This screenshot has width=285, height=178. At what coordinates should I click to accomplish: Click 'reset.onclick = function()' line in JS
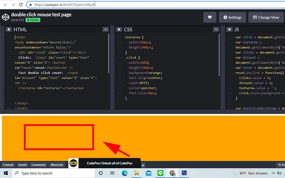point(260,73)
